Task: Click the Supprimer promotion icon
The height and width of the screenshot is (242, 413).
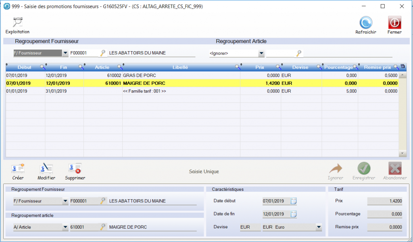Action: [x=75, y=169]
